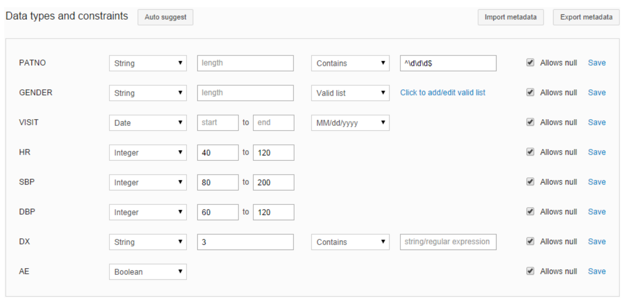Image resolution: width=625 pixels, height=301 pixels.
Task: Save the PATNO row
Action: [597, 63]
